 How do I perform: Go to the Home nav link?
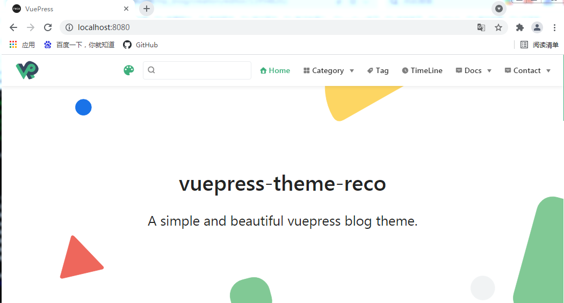point(275,70)
